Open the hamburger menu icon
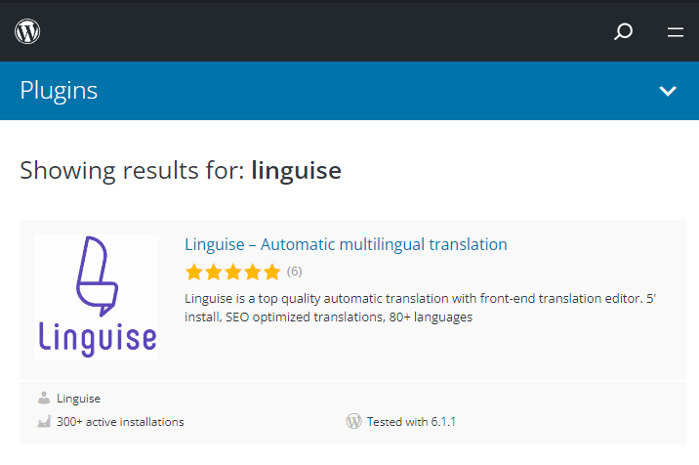Image resolution: width=699 pixels, height=465 pixels. [676, 31]
